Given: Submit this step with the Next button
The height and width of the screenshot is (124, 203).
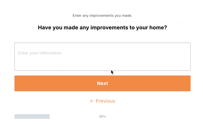Looking at the screenshot, I should (x=103, y=84).
